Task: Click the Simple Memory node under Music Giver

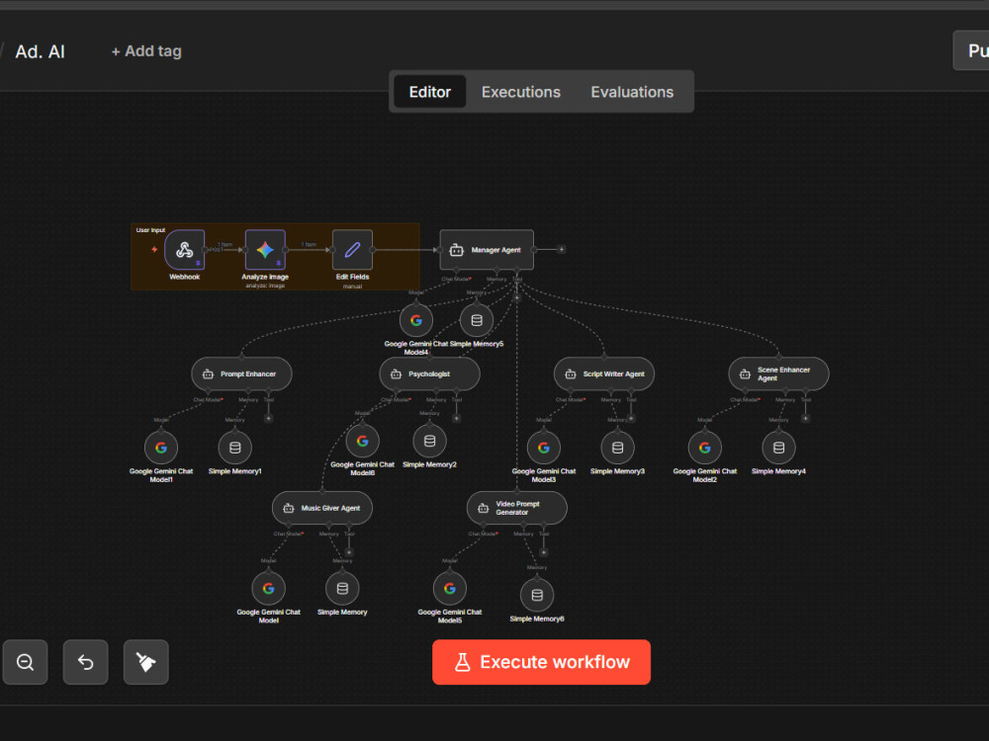Action: [342, 589]
